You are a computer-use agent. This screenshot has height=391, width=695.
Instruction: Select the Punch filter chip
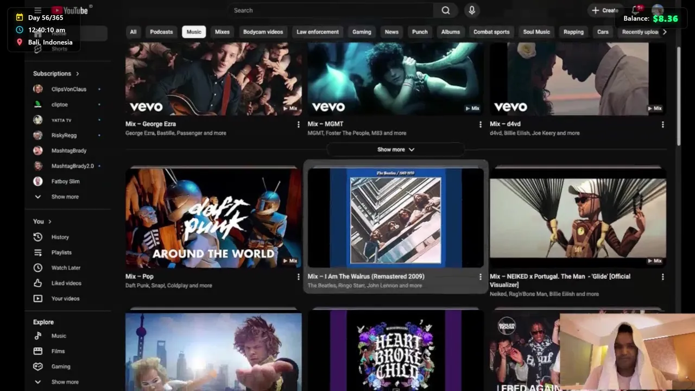pos(420,31)
